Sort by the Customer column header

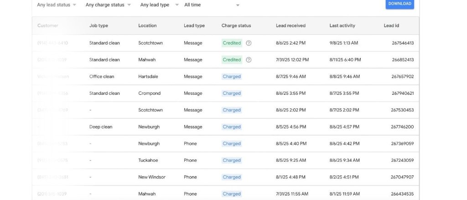click(48, 26)
